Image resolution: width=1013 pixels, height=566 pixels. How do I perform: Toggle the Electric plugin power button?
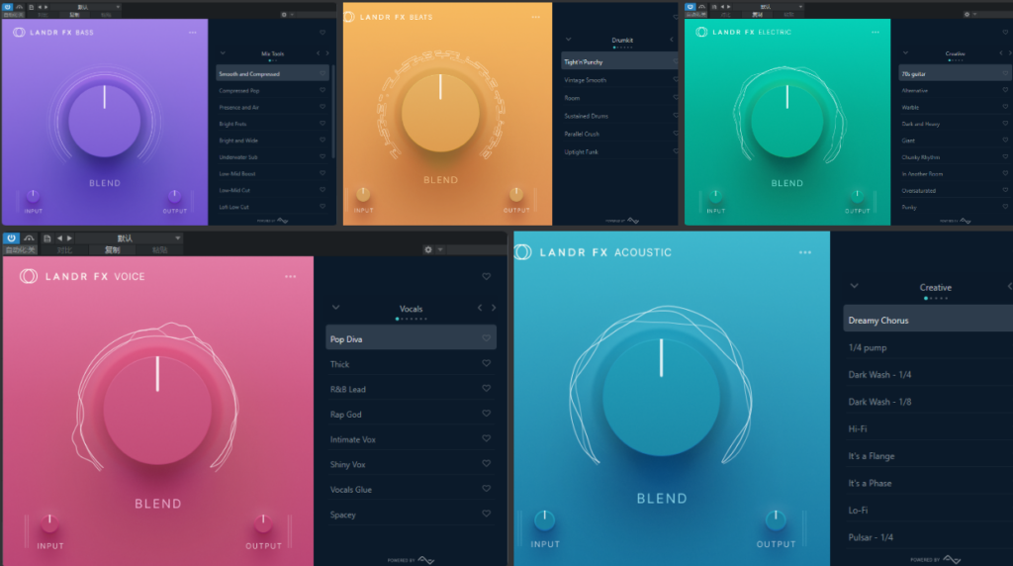click(x=690, y=7)
